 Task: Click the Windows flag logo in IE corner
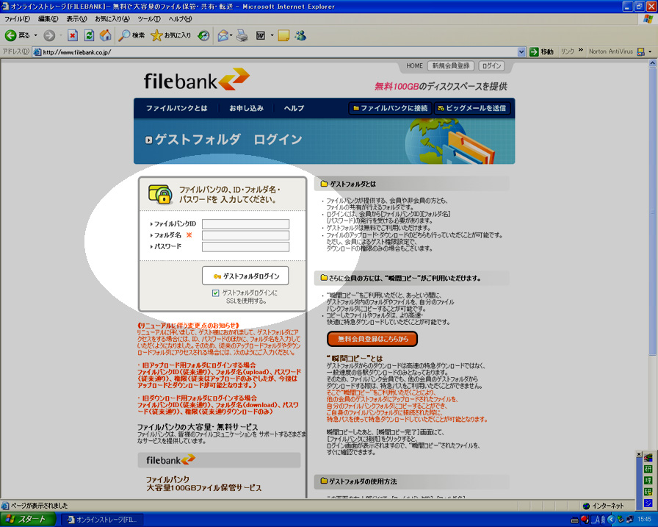[x=648, y=19]
